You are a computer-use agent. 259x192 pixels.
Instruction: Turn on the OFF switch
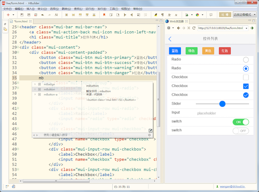241,131
